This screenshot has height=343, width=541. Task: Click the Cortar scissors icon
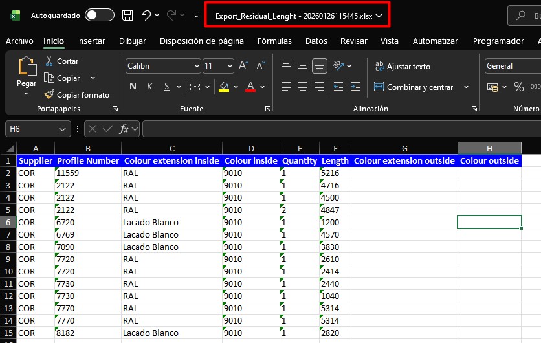point(49,61)
